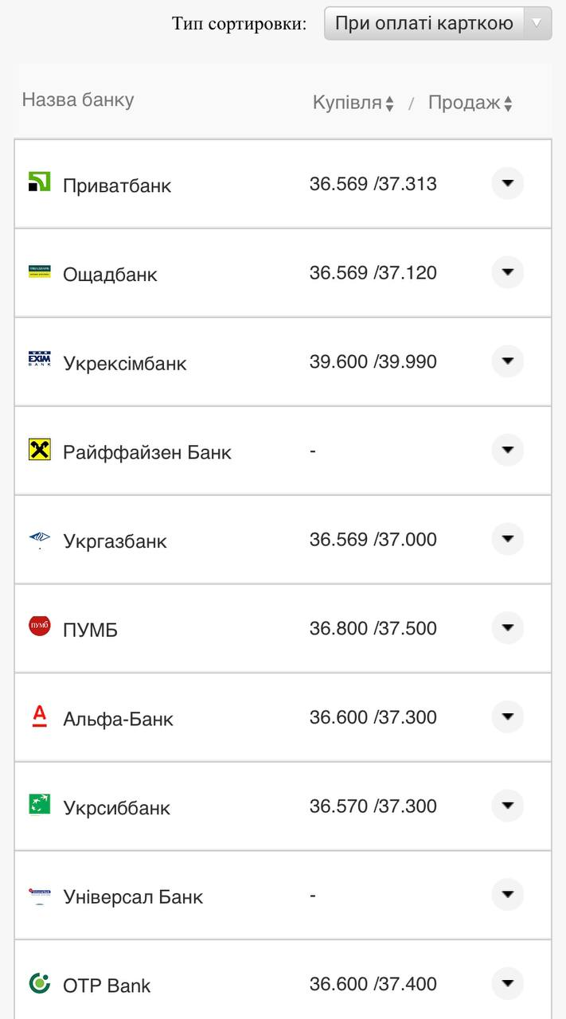
Task: Click the Райффайзен Банк yellow logo
Action: (x=39, y=450)
